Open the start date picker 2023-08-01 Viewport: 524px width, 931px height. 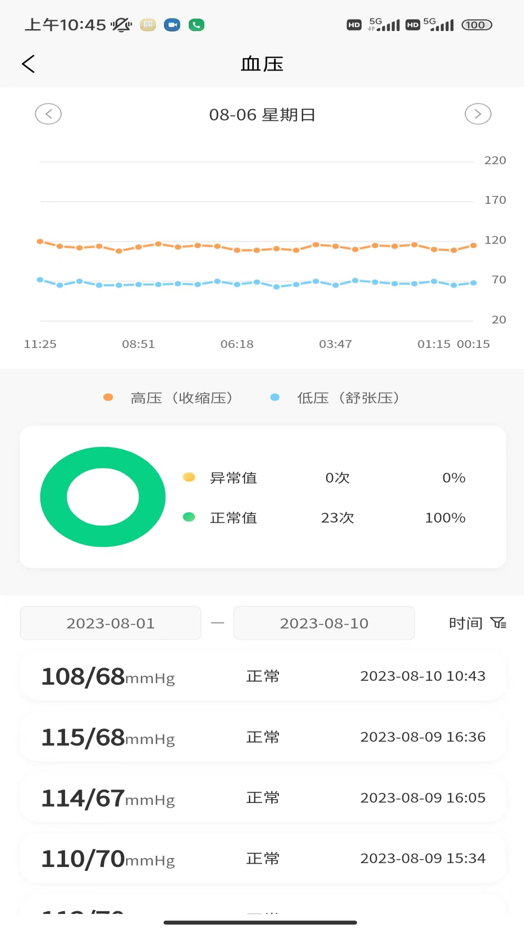pos(111,623)
